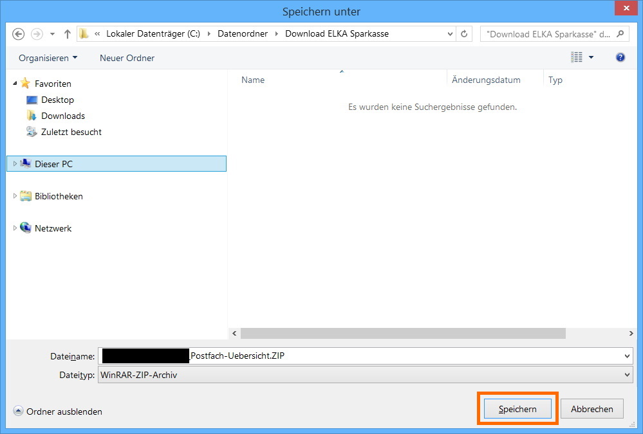Click the horizontal scrollbar in file list
The image size is (643, 434).
pos(403,334)
